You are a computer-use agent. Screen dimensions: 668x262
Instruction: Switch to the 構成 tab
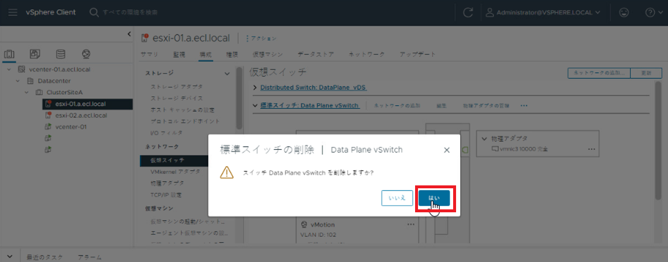(205, 54)
